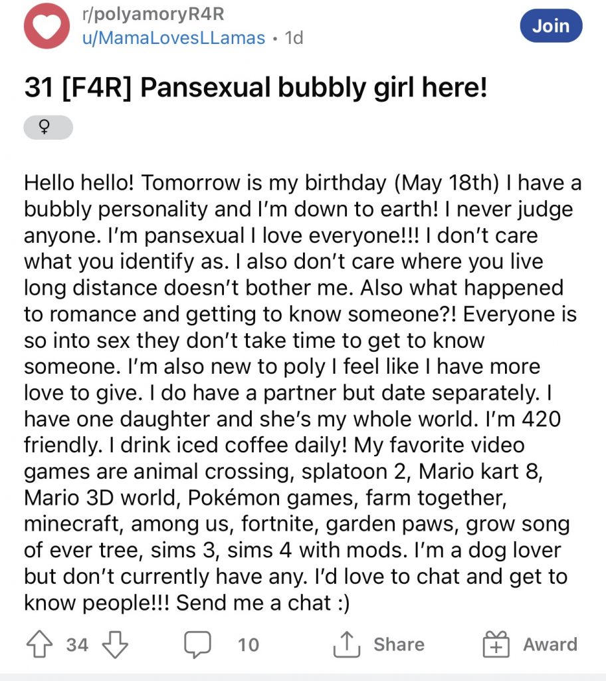Upvote the post with the up arrow
The width and height of the screenshot is (606, 681).
click(x=39, y=644)
